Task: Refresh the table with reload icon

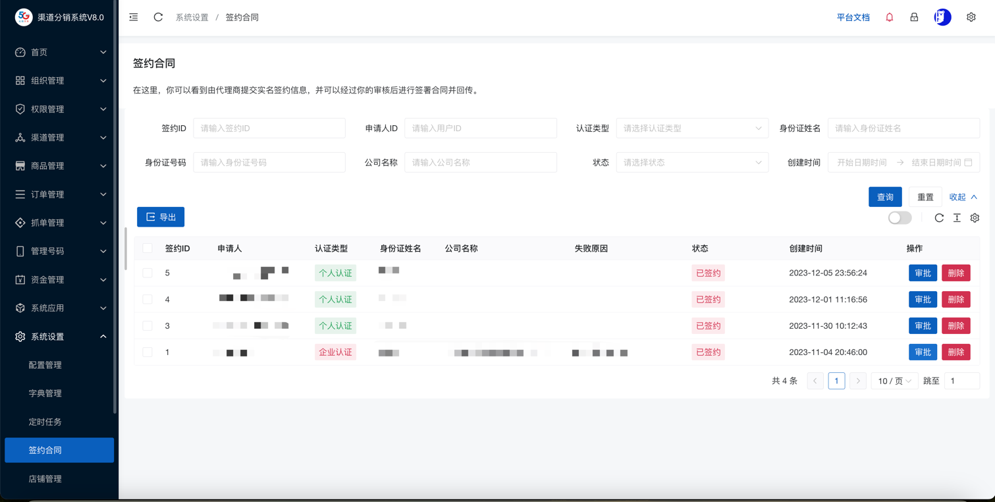Action: coord(939,218)
